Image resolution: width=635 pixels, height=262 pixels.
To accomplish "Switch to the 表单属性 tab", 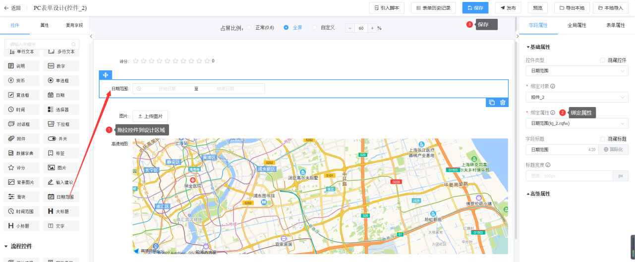I will pyautogui.click(x=616, y=25).
